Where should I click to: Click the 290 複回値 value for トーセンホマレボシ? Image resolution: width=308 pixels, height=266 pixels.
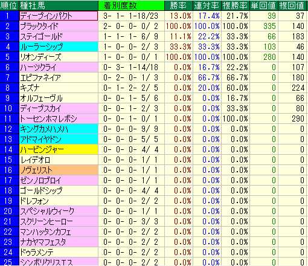293,118
